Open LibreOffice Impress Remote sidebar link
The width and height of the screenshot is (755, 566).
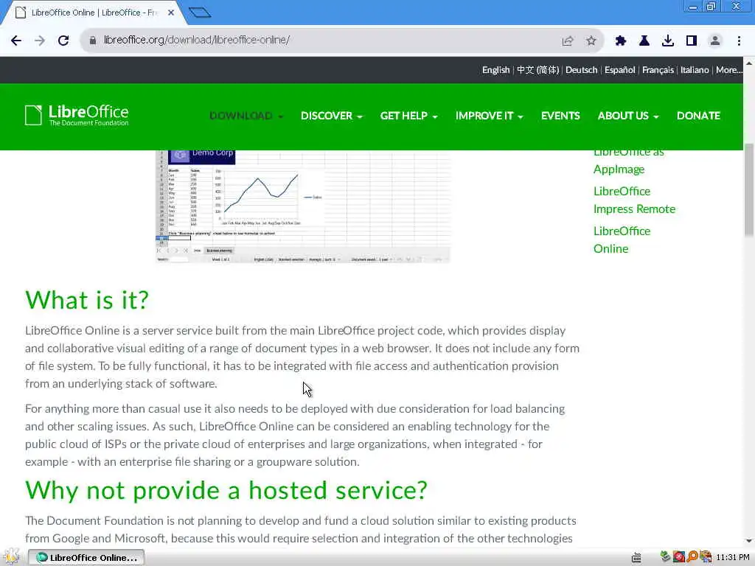click(634, 200)
